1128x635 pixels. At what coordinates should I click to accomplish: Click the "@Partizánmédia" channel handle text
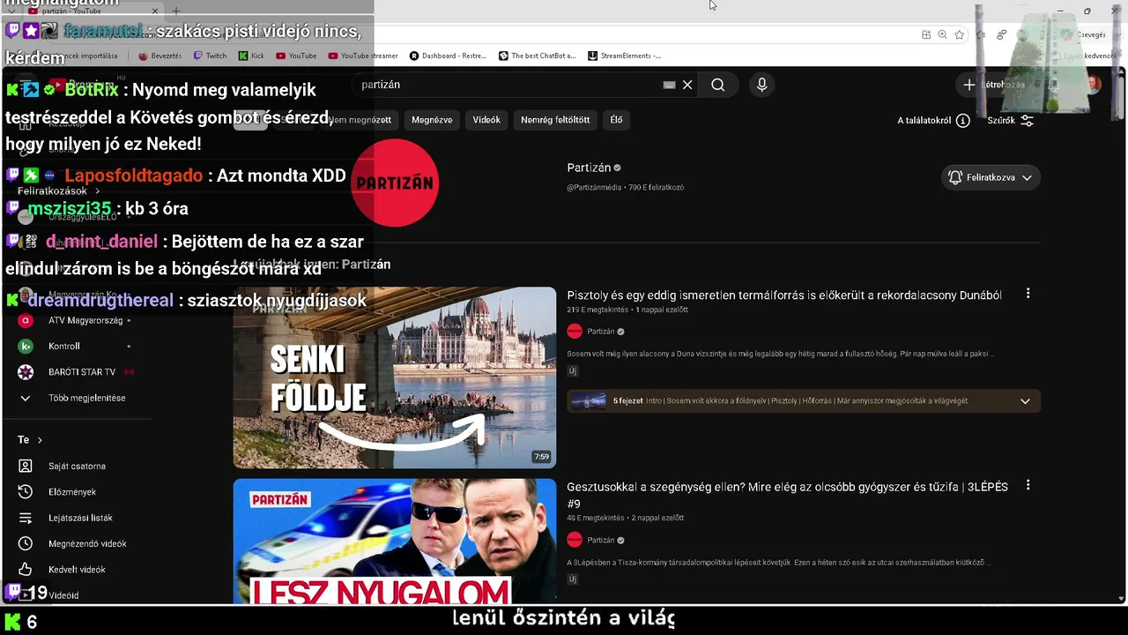pos(595,188)
